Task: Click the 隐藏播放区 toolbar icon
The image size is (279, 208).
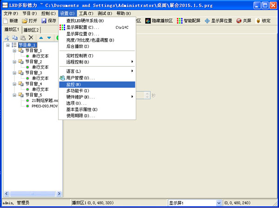Action: click(148, 21)
